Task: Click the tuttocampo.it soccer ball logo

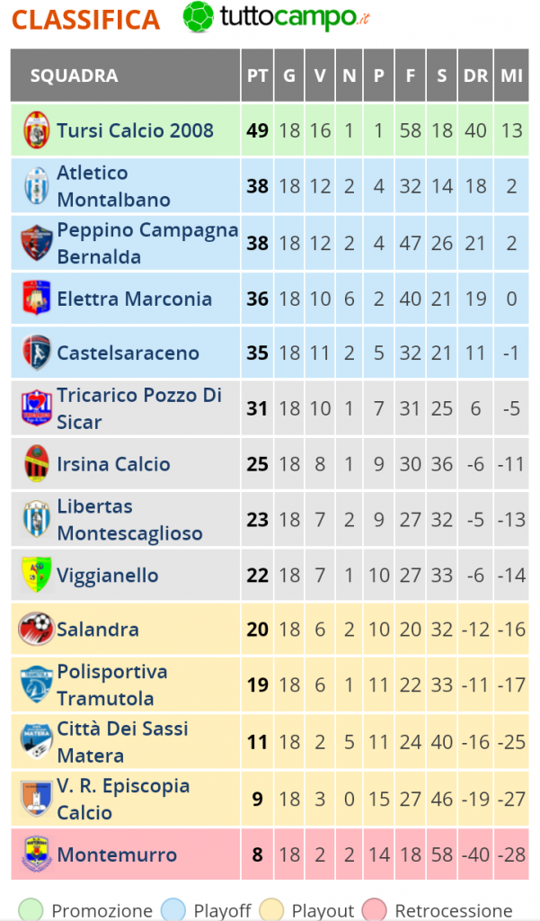Action: (x=199, y=17)
